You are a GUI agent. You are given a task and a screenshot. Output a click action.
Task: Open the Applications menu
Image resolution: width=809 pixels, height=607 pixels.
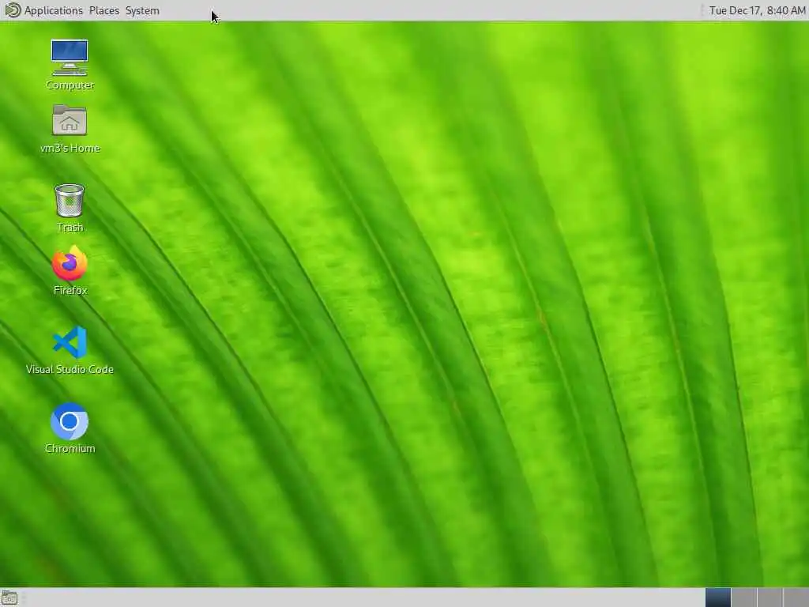[54, 10]
